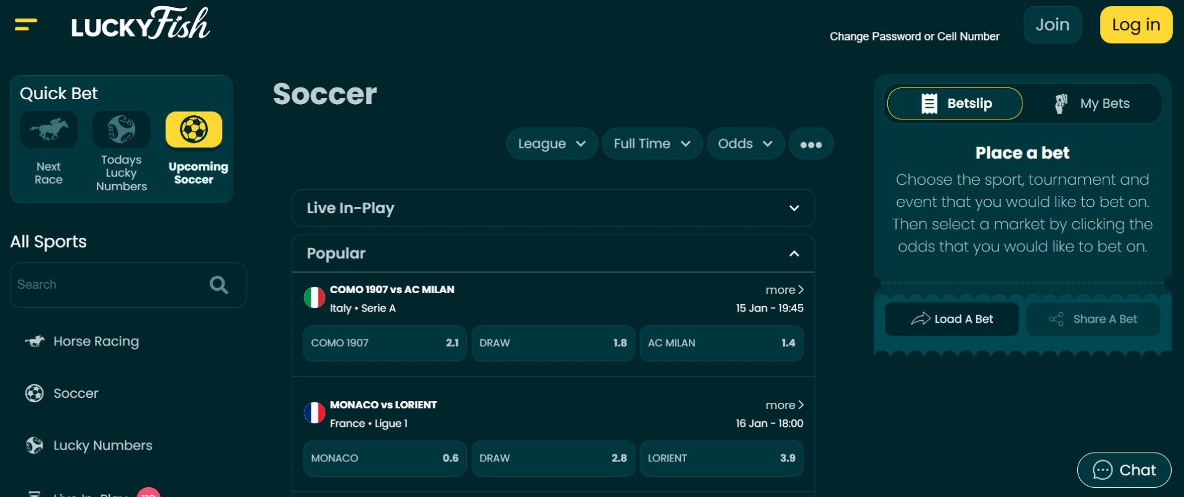
Task: Click the search magnifier icon
Action: click(x=219, y=285)
